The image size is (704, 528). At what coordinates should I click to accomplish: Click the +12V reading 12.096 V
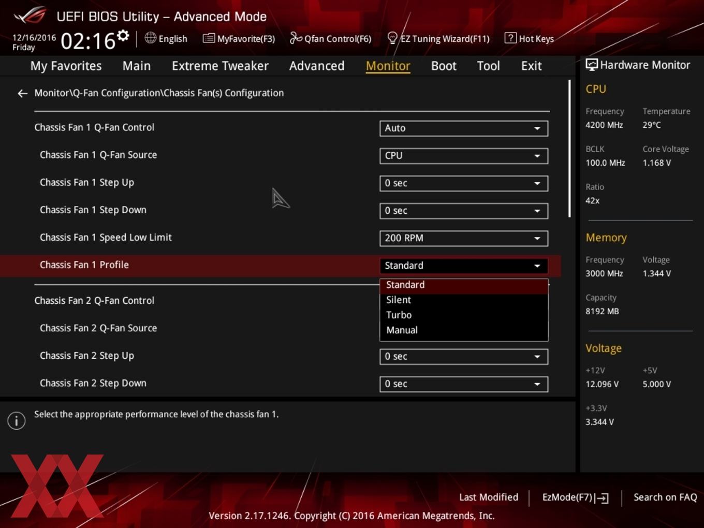[602, 384]
